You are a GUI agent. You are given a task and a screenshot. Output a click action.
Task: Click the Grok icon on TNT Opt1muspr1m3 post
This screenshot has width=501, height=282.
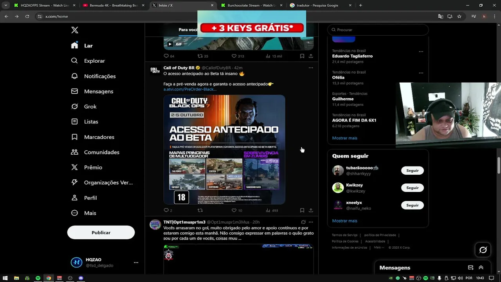[x=303, y=222]
